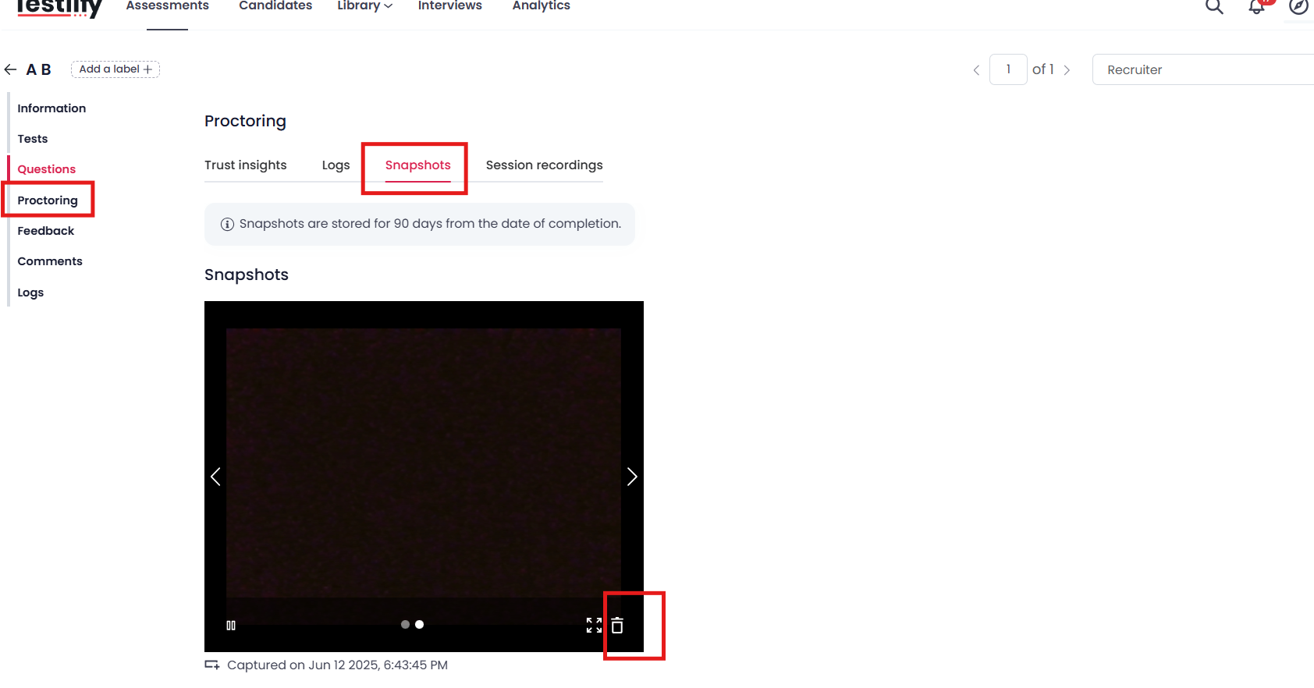Switch to proctoring Logs tab

pos(336,165)
